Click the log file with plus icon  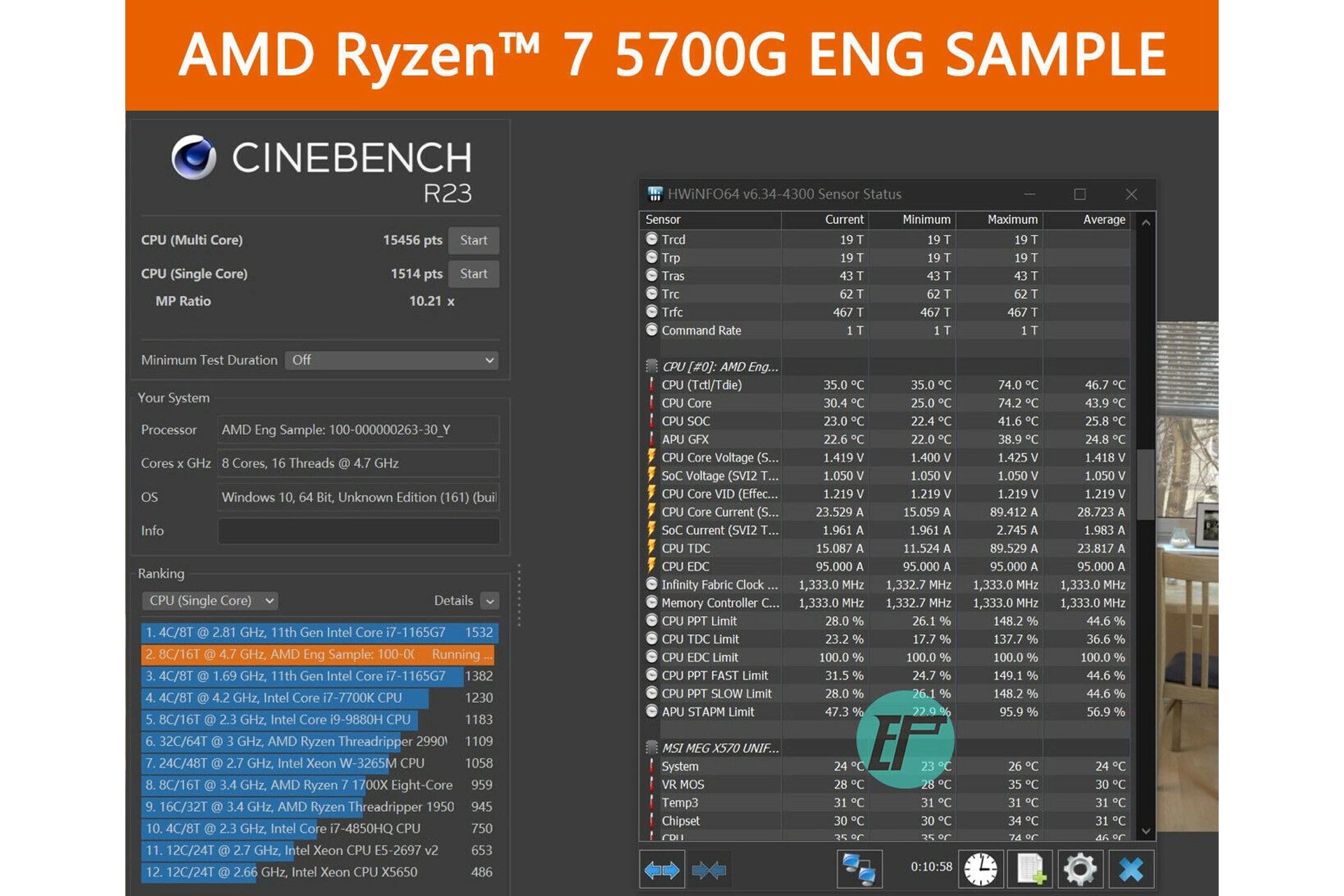pos(1031,870)
